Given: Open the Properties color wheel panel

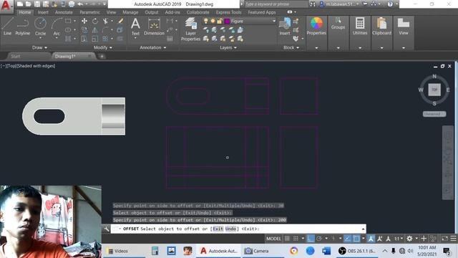Looking at the screenshot, I should [316, 27].
